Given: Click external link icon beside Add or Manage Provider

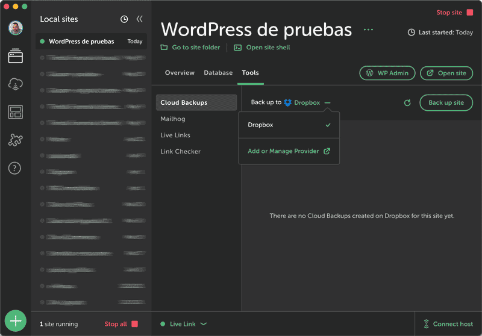Looking at the screenshot, I should coord(327,151).
